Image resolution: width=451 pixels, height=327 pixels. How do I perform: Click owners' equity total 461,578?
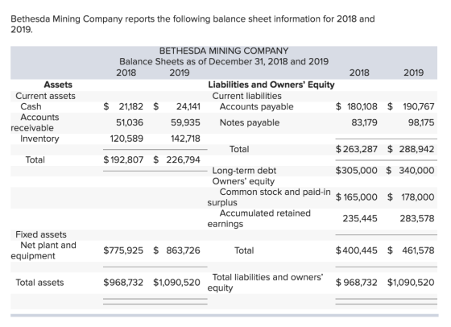click(418, 250)
